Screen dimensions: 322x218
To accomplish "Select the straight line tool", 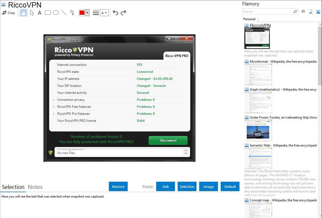I will point(64,13).
